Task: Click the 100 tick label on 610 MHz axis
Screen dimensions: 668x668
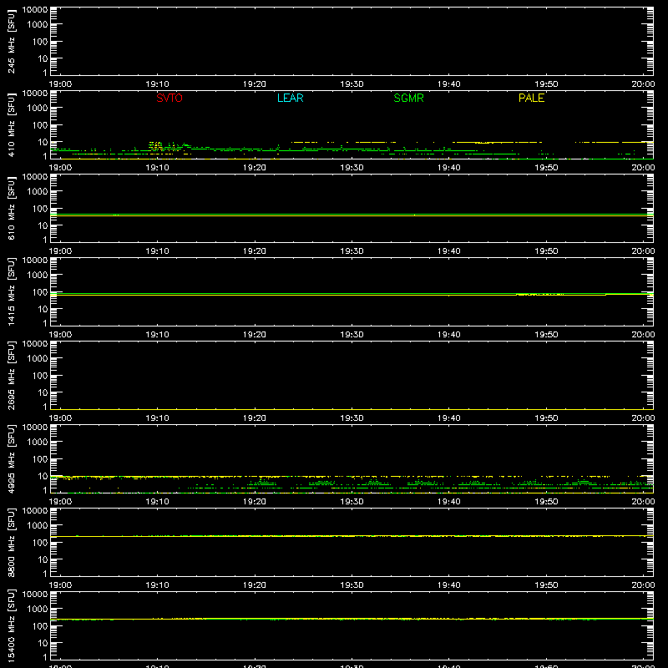Action: click(40, 209)
